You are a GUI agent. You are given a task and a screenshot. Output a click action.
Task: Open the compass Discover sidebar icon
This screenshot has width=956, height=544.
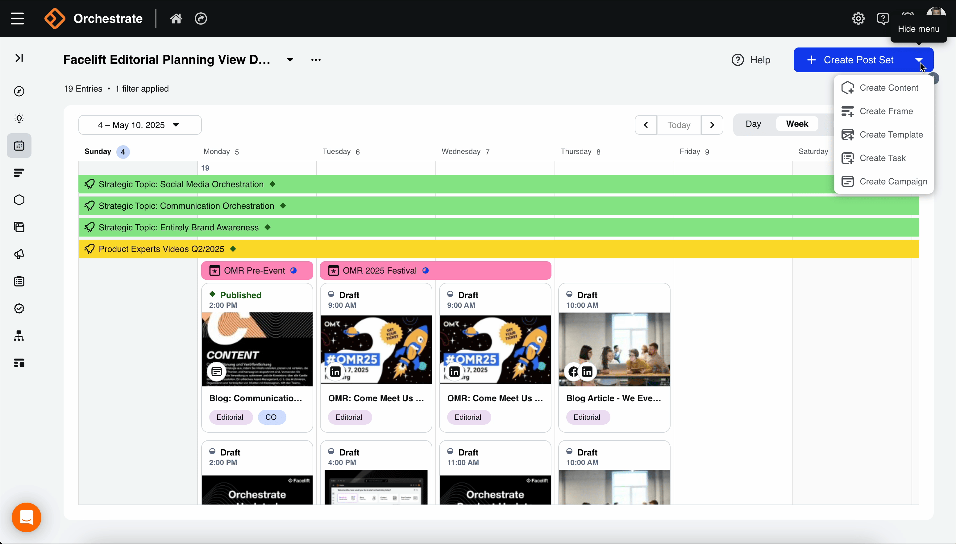tap(19, 91)
